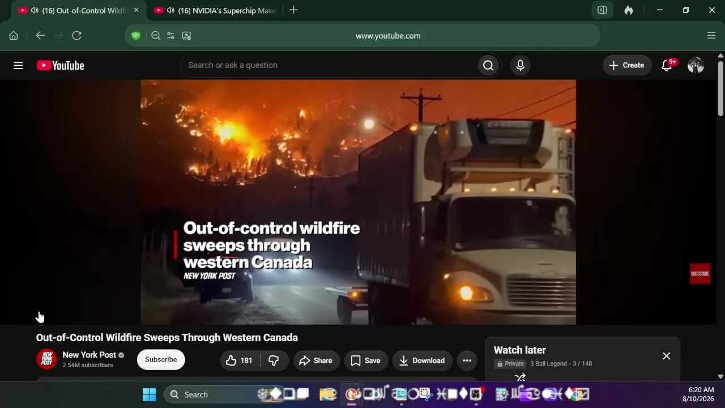Toggle shuffle in Watch later playlist
This screenshot has width=725, height=408.
[520, 377]
